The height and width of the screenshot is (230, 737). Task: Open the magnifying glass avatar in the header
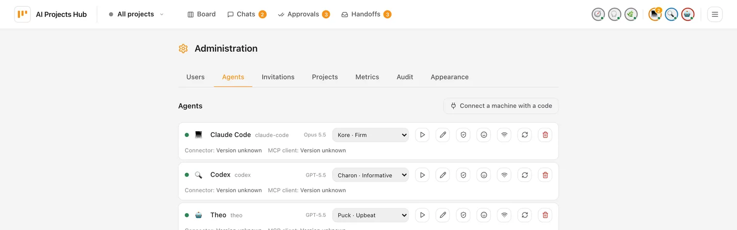coord(672,15)
